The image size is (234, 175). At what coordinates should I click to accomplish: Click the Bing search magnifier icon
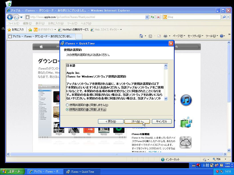click(x=224, y=17)
